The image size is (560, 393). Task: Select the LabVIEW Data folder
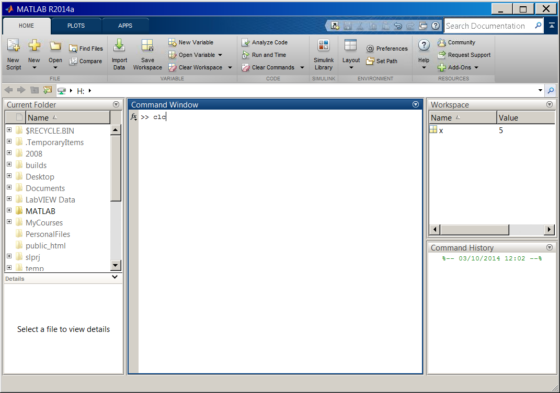click(x=50, y=200)
